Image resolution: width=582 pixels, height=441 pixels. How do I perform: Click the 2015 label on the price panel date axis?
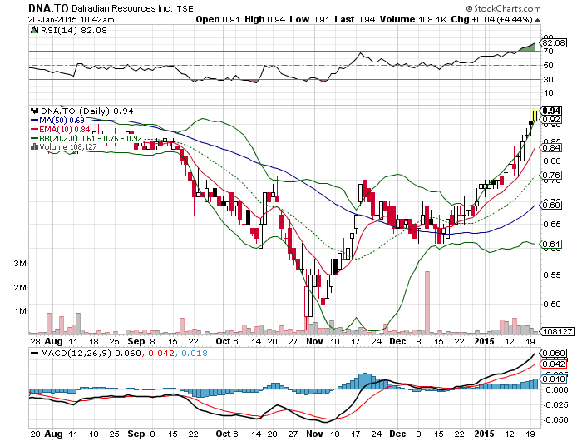tap(485, 341)
